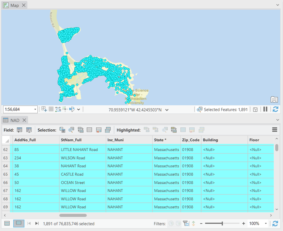
Task: Go to the first record
Action: click(x=29, y=224)
